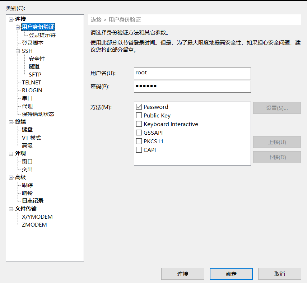Click the 连接 button
Screen dimensions: 307x283
point(182,274)
